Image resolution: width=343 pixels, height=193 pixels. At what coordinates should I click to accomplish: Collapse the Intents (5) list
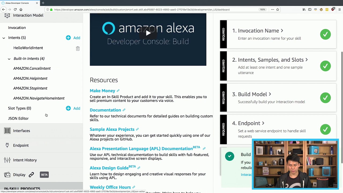(x=4, y=38)
